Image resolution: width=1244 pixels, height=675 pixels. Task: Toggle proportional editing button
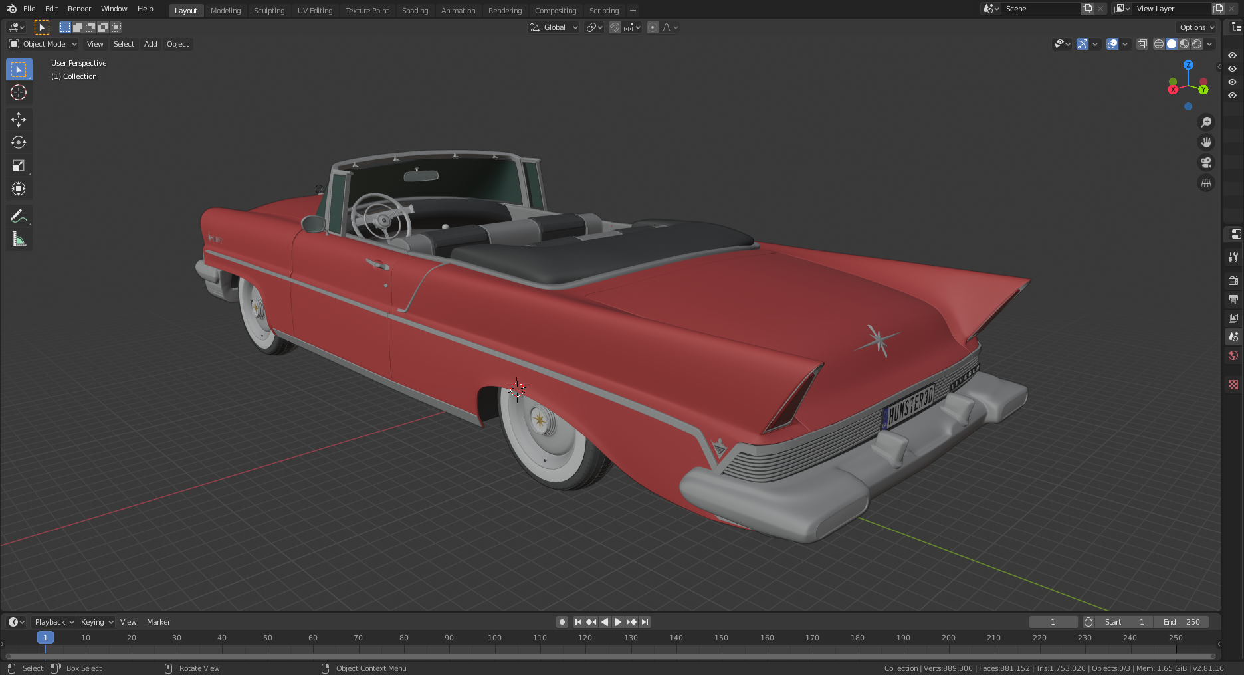point(653,27)
